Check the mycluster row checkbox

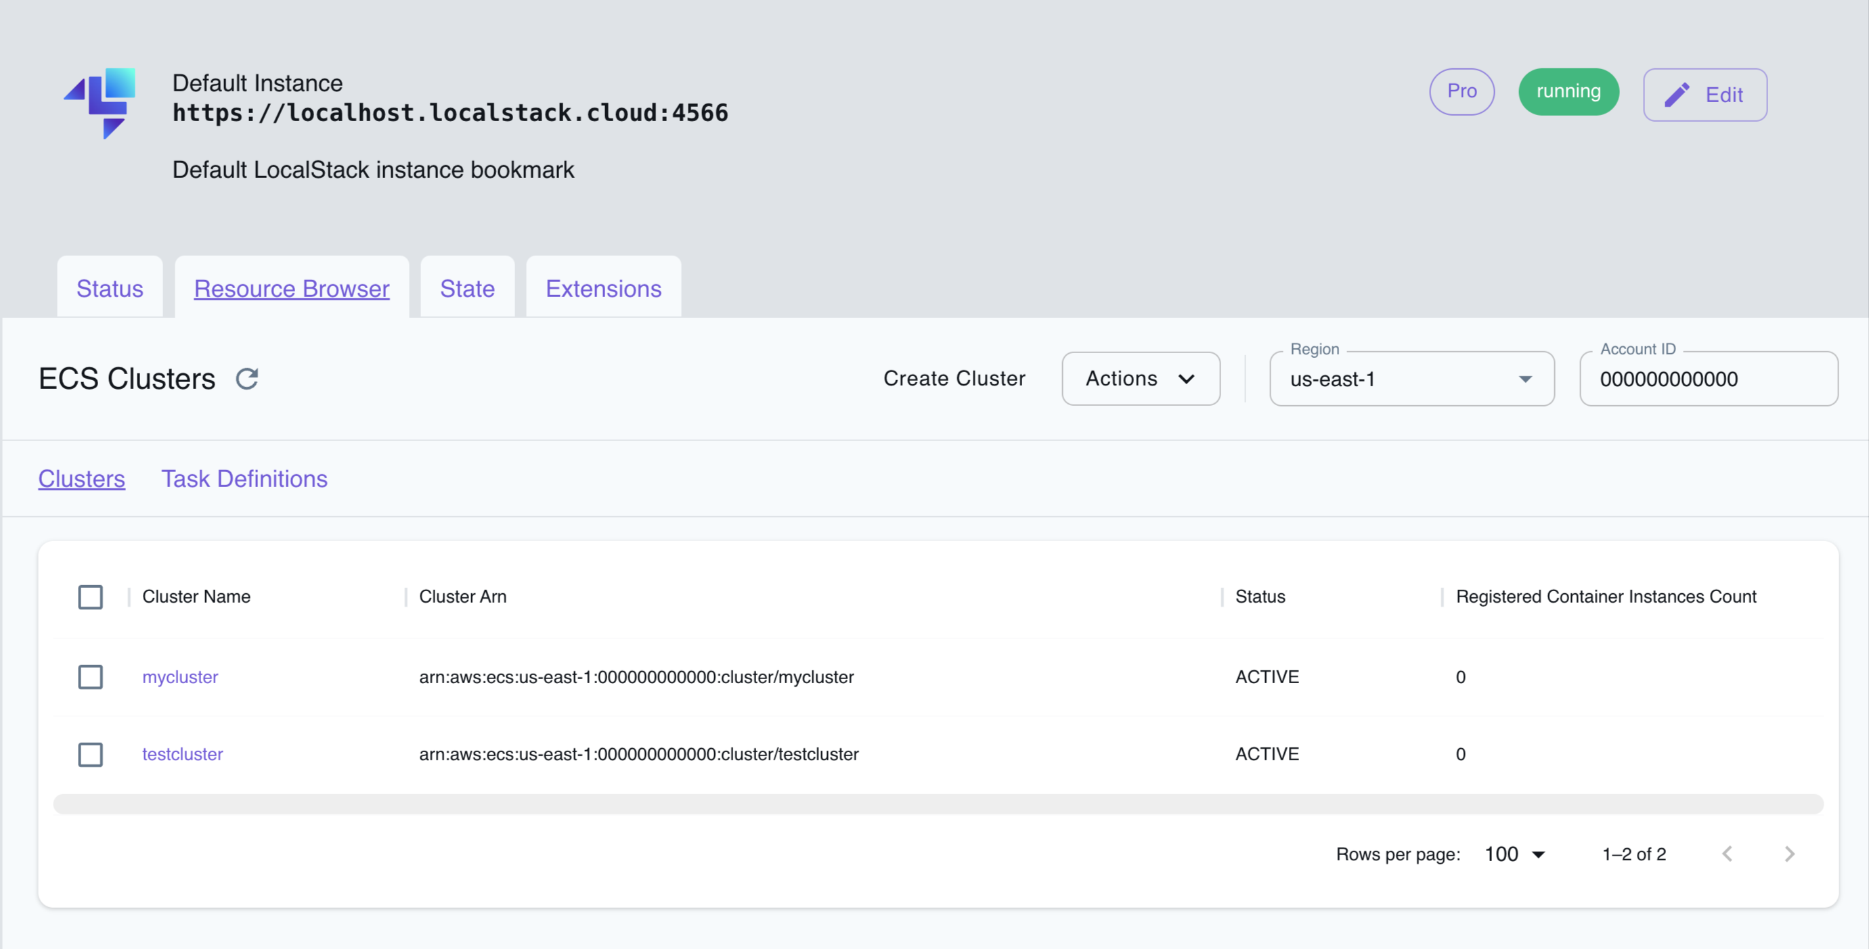coord(90,676)
